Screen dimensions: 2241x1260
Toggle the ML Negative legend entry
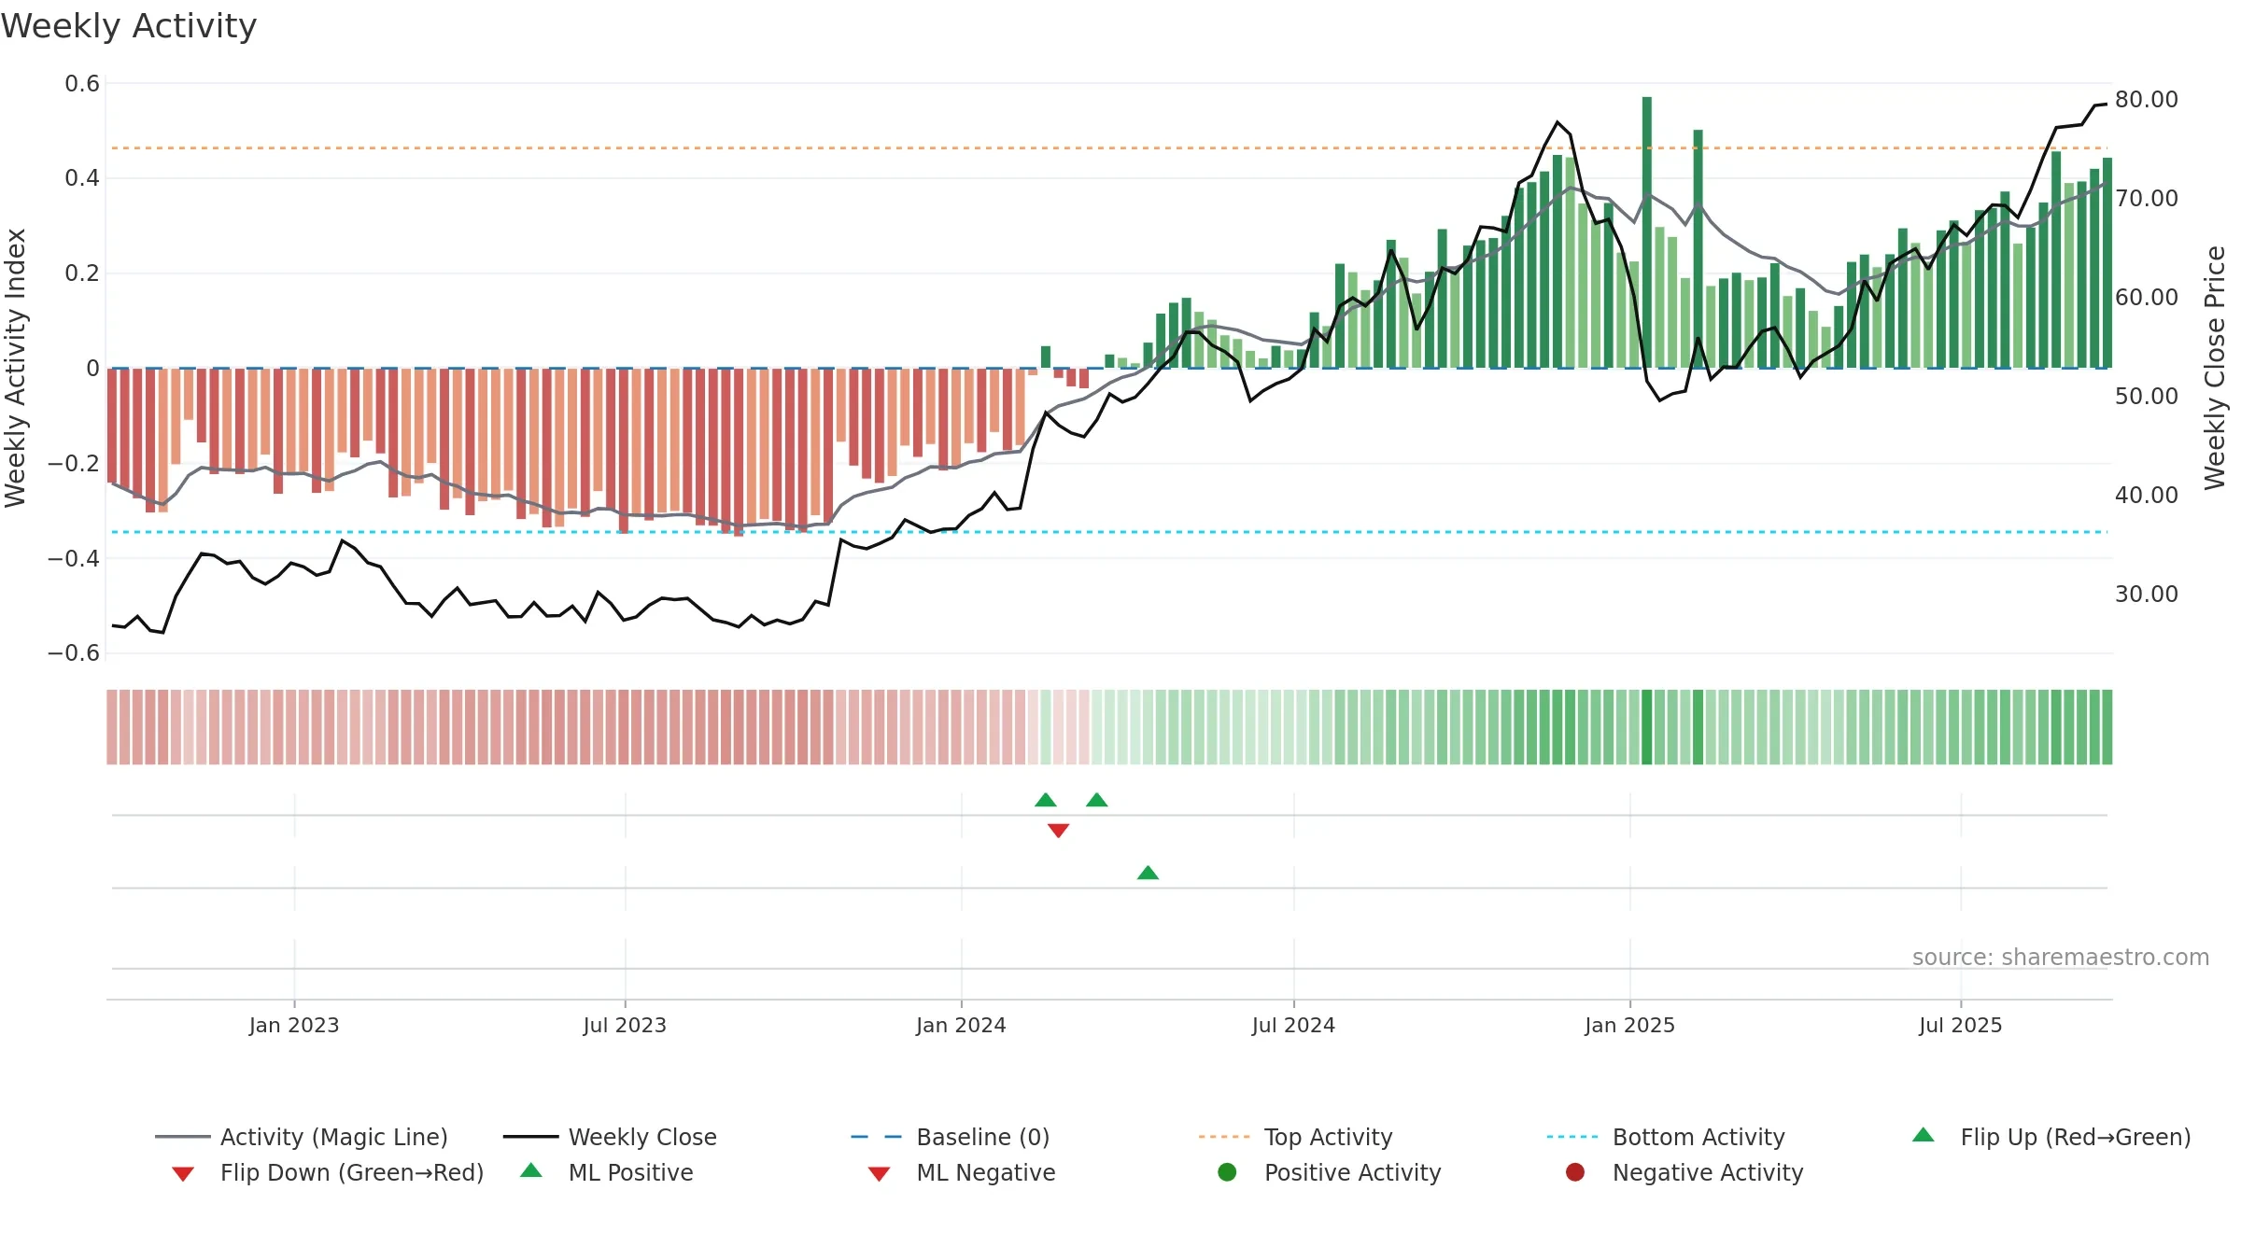tap(962, 1172)
